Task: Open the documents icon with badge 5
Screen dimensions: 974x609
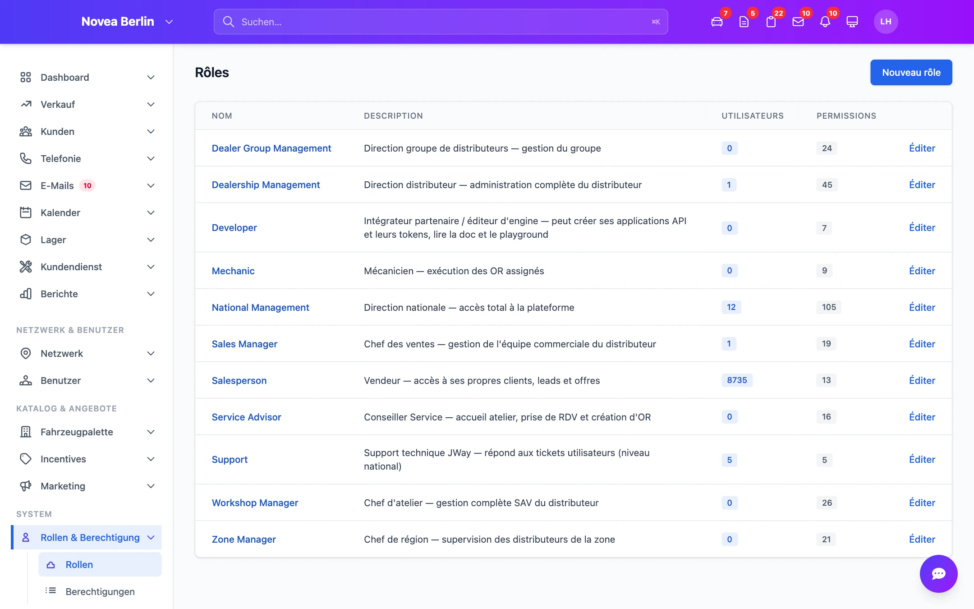Action: click(x=744, y=22)
